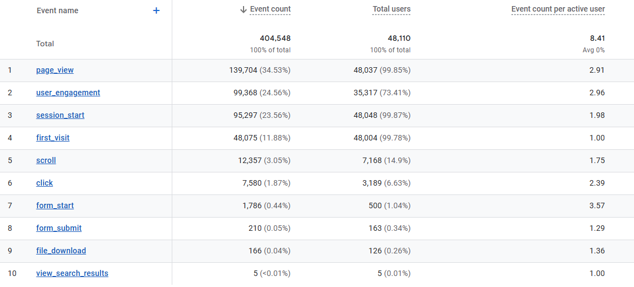Click the Total row label

click(45, 44)
